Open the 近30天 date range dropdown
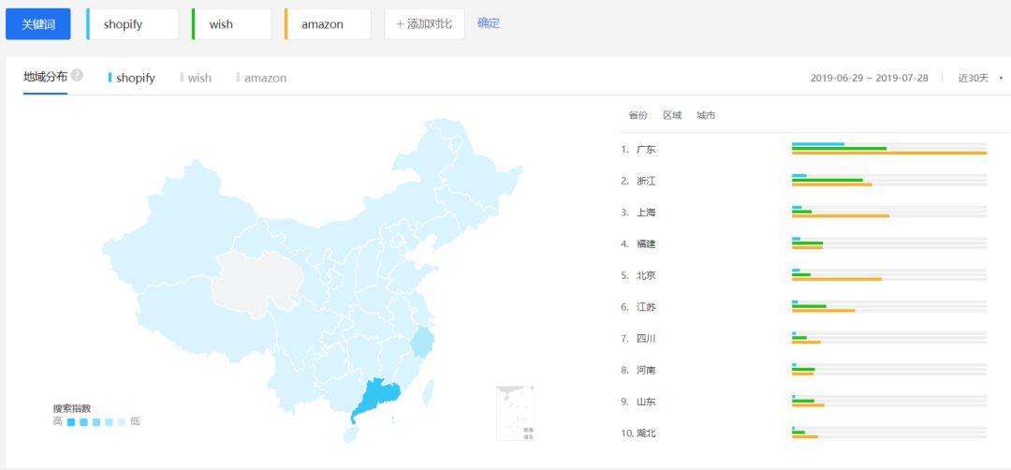Image resolution: width=1011 pixels, height=470 pixels. click(x=980, y=78)
